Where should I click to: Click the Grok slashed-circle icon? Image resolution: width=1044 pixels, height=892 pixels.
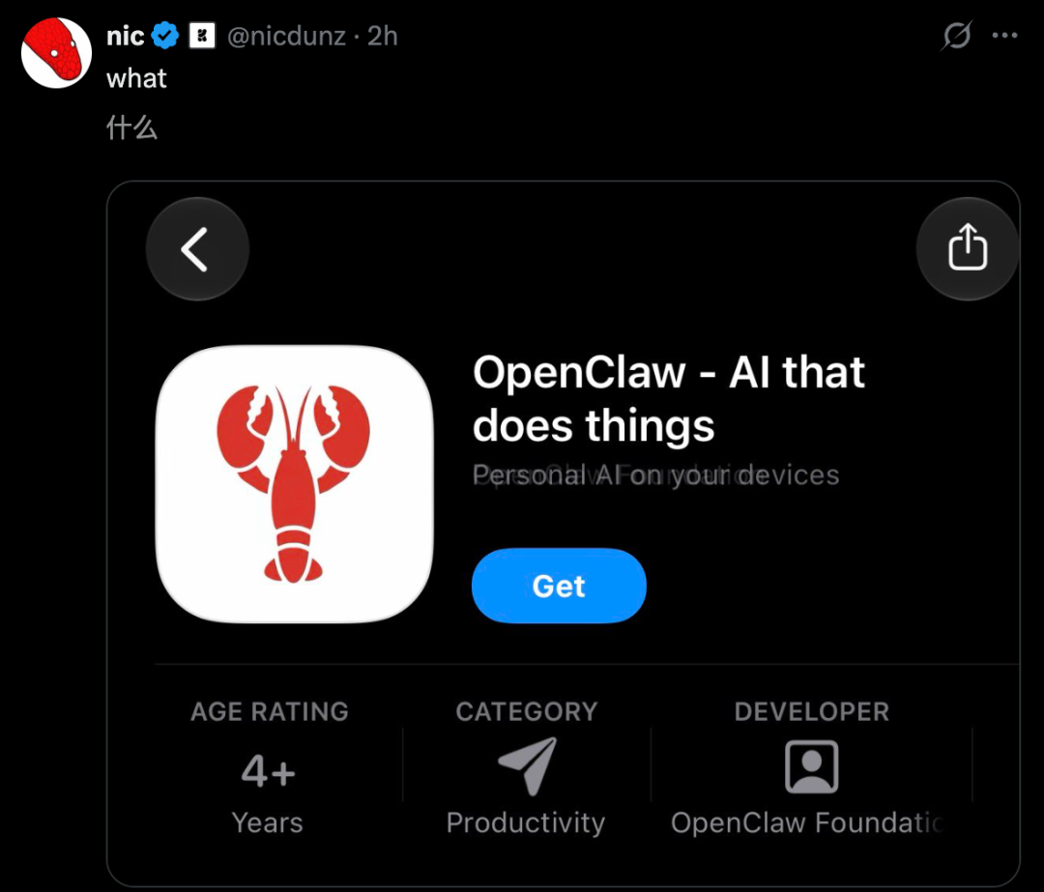tap(957, 36)
